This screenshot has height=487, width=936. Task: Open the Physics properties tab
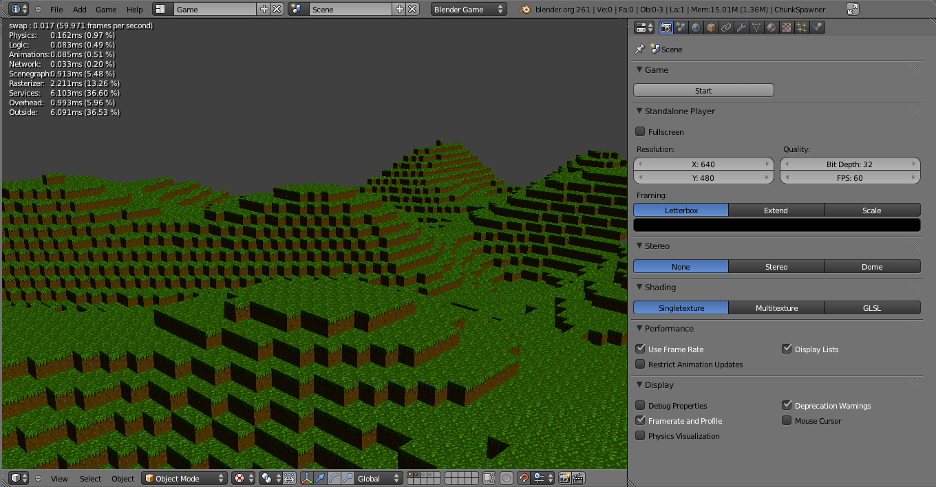(817, 27)
